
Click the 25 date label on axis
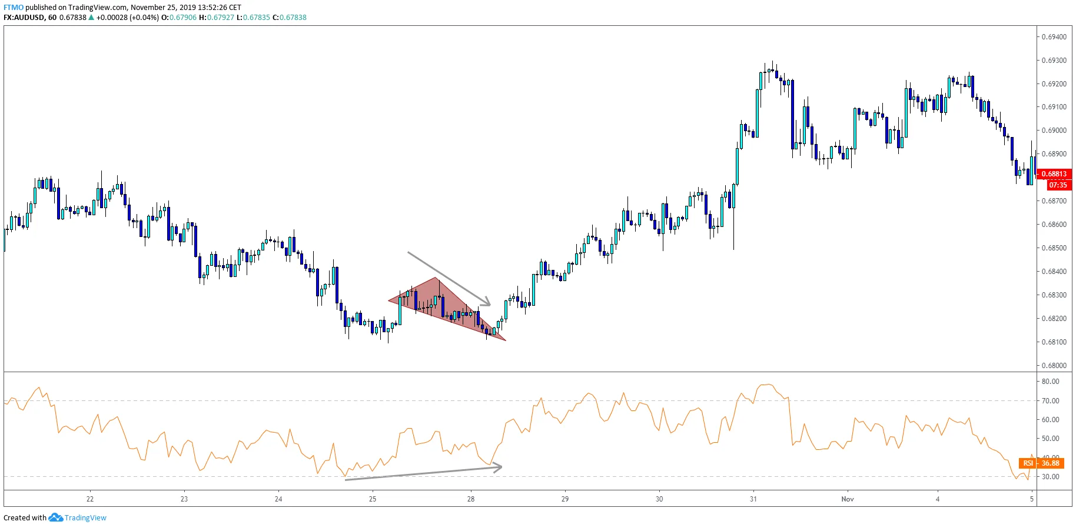[373, 499]
